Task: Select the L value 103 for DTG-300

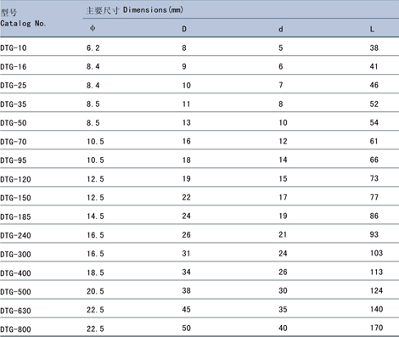Action: pos(377,253)
